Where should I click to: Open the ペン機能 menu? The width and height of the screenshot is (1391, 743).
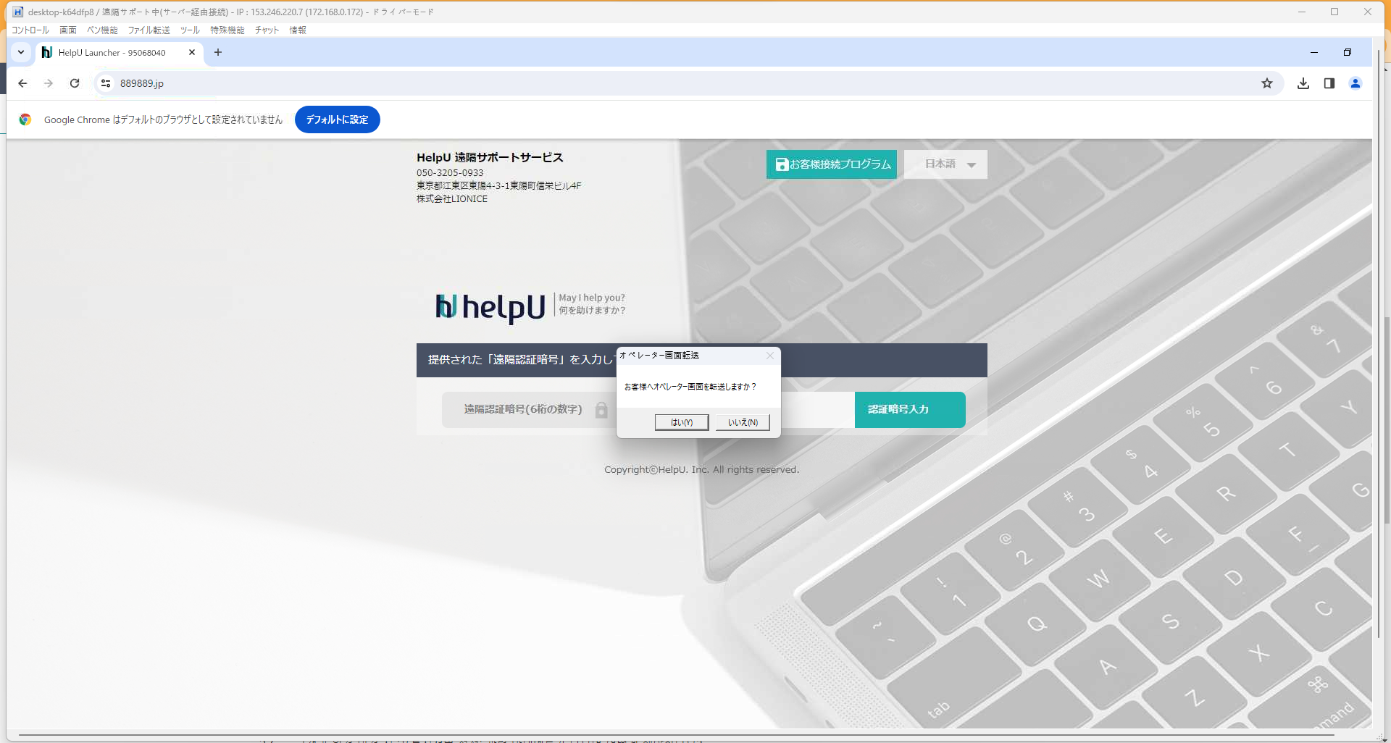click(x=102, y=30)
